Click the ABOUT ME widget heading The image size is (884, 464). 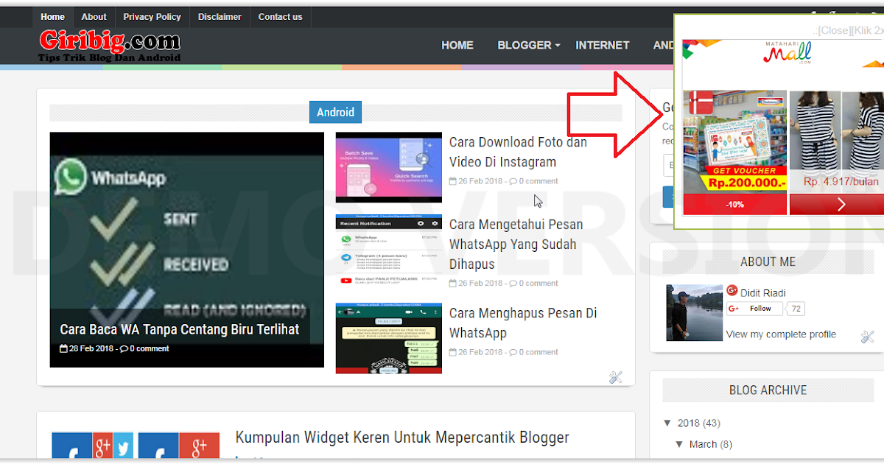[768, 262]
